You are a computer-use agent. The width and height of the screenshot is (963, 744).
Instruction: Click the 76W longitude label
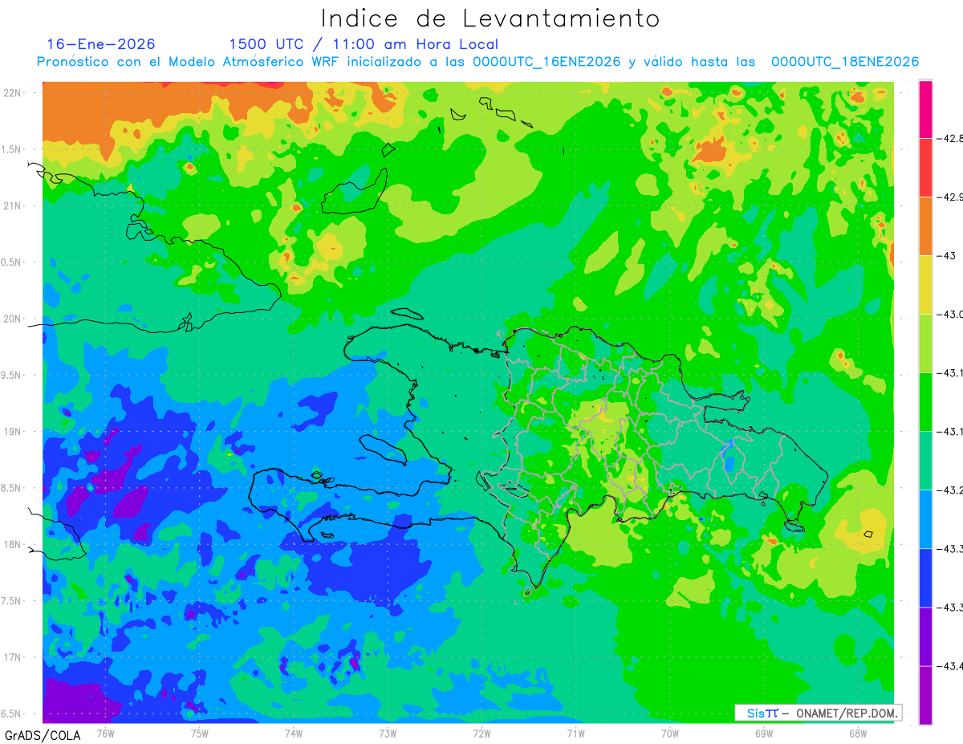click(x=105, y=732)
